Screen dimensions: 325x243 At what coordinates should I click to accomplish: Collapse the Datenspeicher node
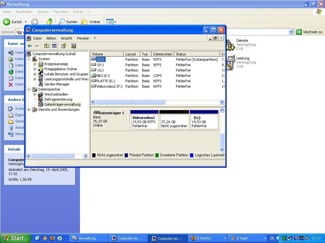coord(29,89)
